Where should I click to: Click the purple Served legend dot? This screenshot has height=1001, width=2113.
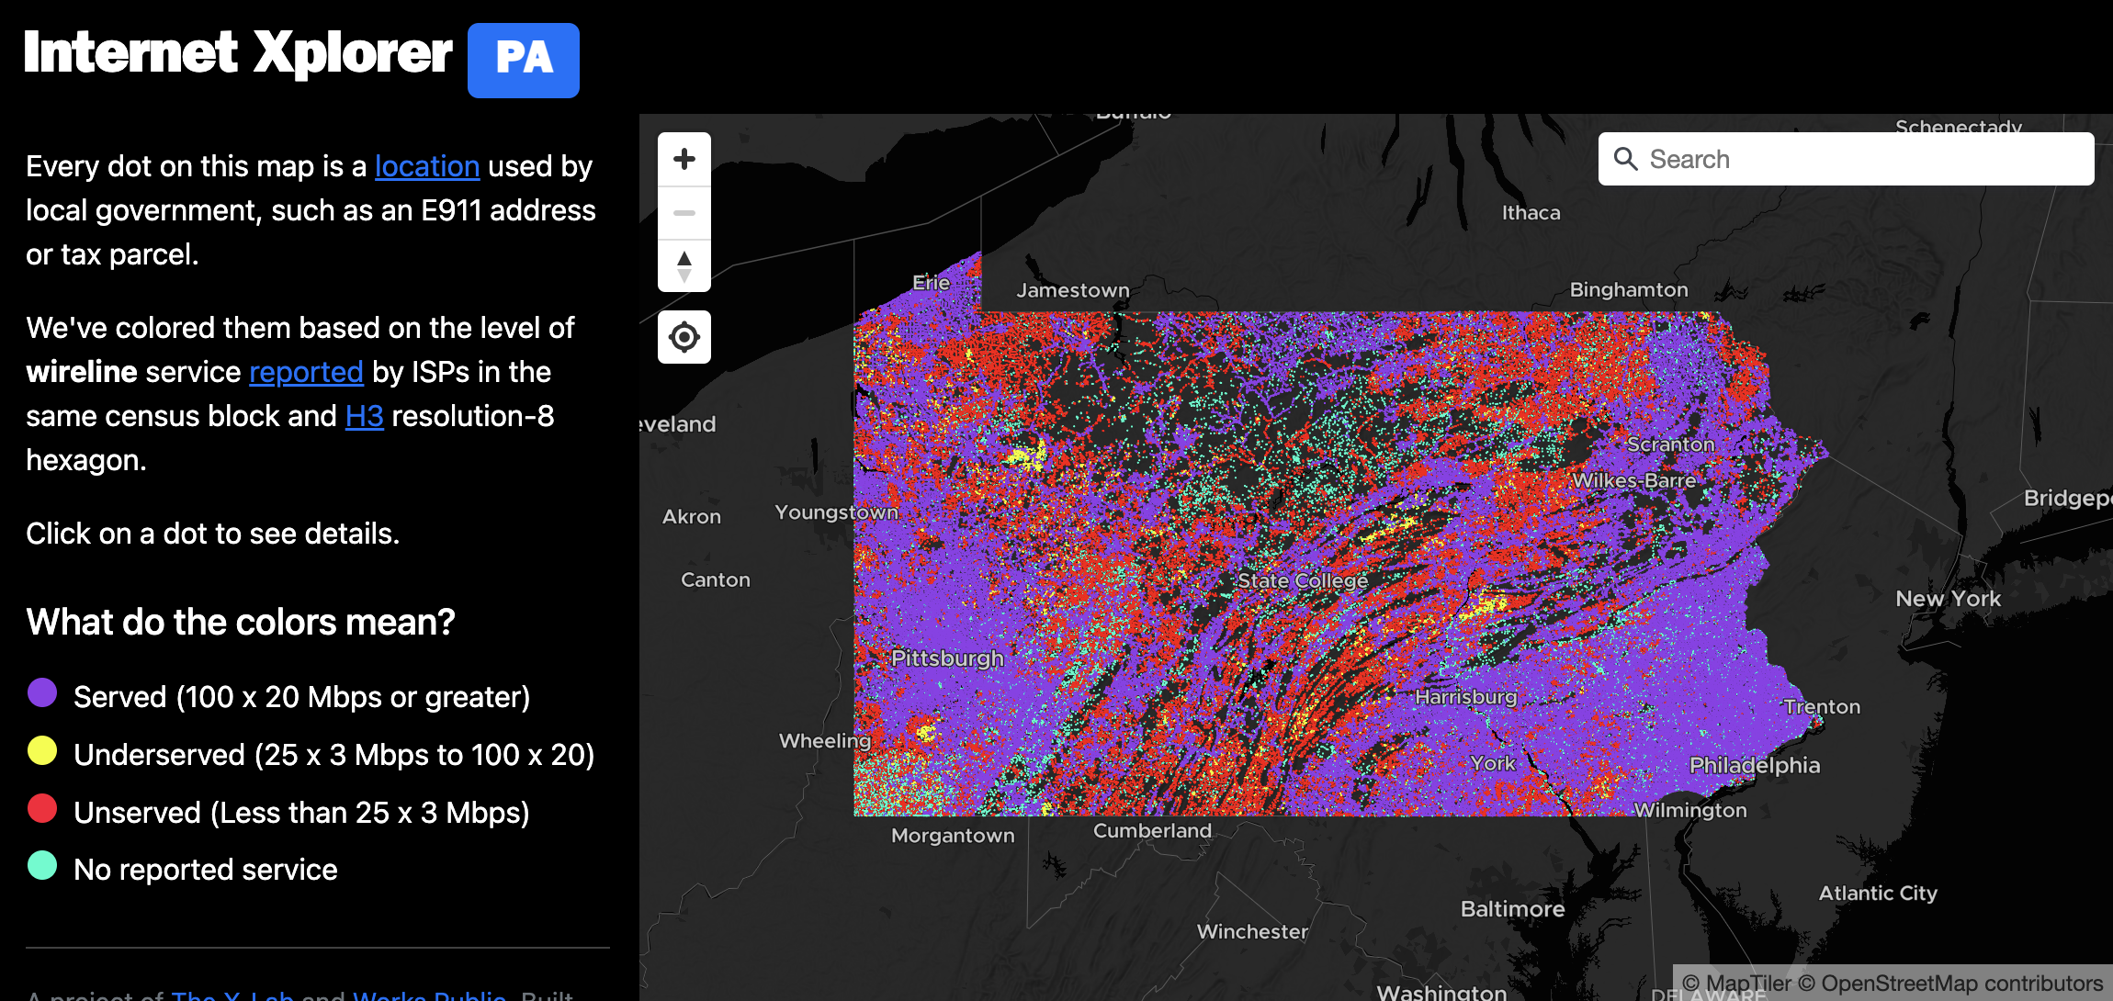42,692
